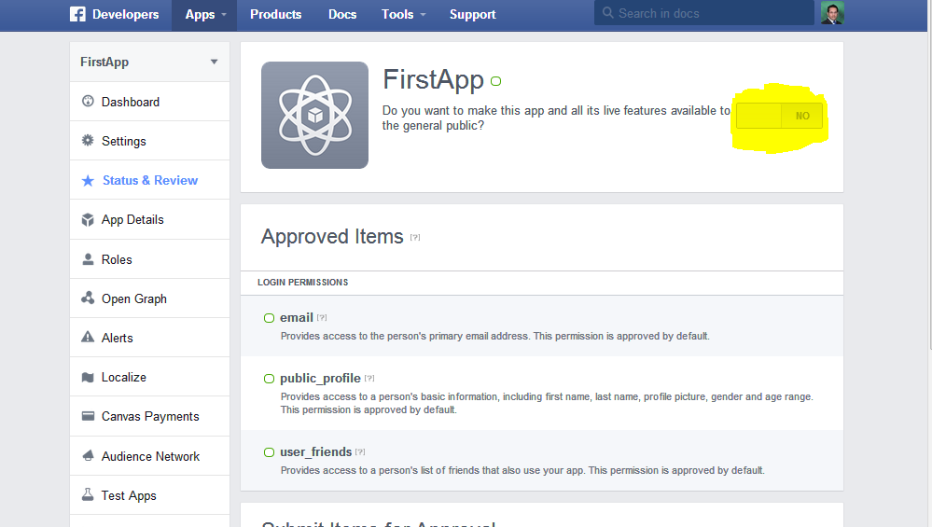This screenshot has width=932, height=527.
Task: Click the Alerts warning triangle icon
Action: (x=88, y=337)
